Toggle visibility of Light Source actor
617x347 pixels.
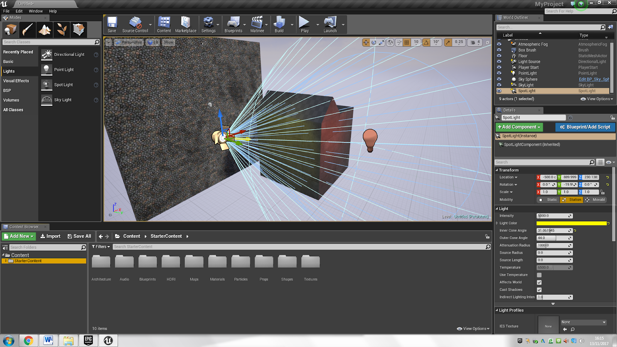click(x=499, y=61)
